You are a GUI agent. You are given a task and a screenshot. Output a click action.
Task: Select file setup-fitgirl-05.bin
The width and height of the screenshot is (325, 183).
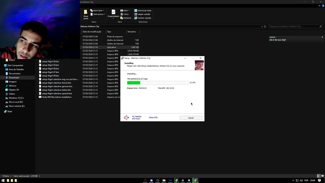point(50,65)
